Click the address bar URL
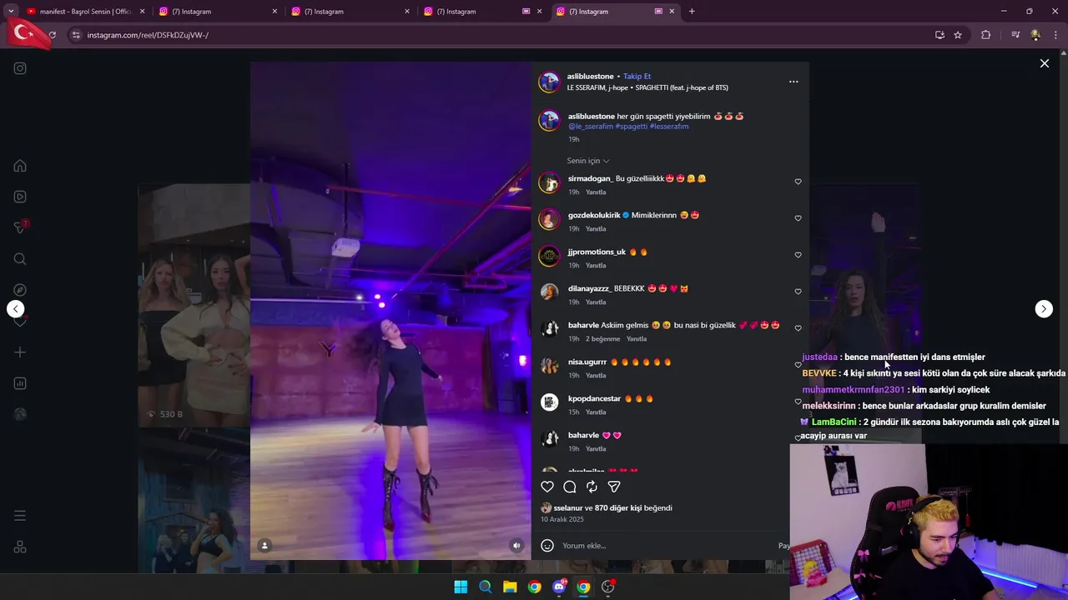 click(x=148, y=35)
